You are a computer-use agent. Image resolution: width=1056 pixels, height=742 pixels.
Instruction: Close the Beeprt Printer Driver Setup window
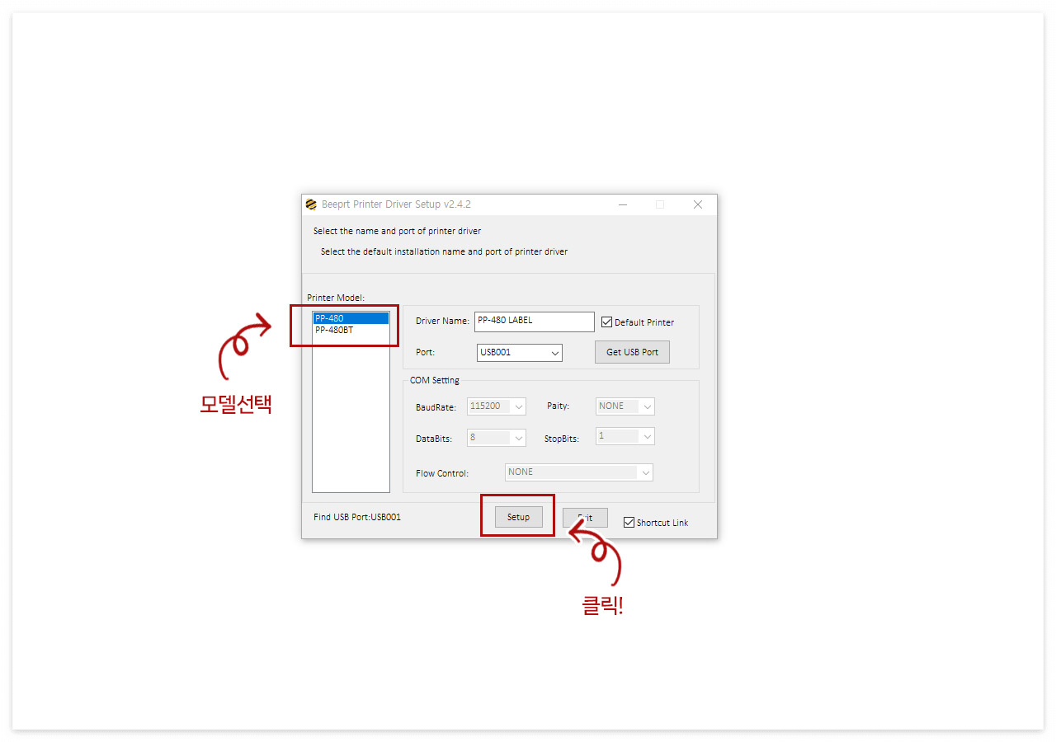pos(698,204)
